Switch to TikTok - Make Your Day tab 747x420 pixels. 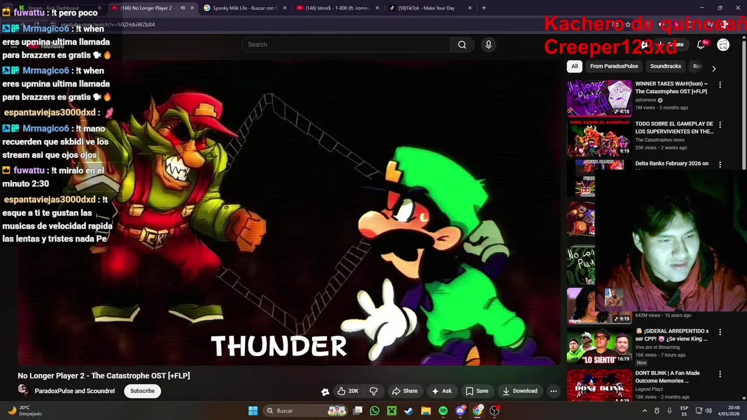click(x=430, y=8)
